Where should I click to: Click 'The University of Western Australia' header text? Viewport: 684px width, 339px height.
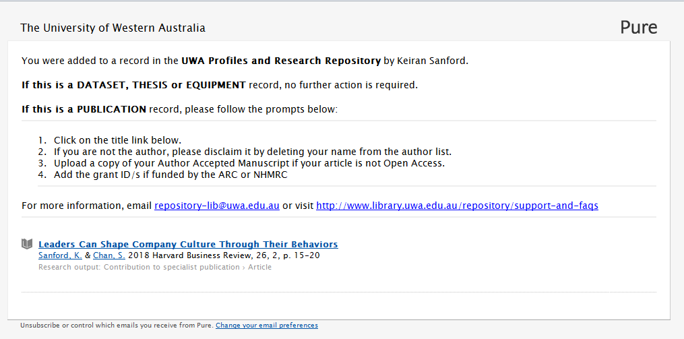coord(113,28)
